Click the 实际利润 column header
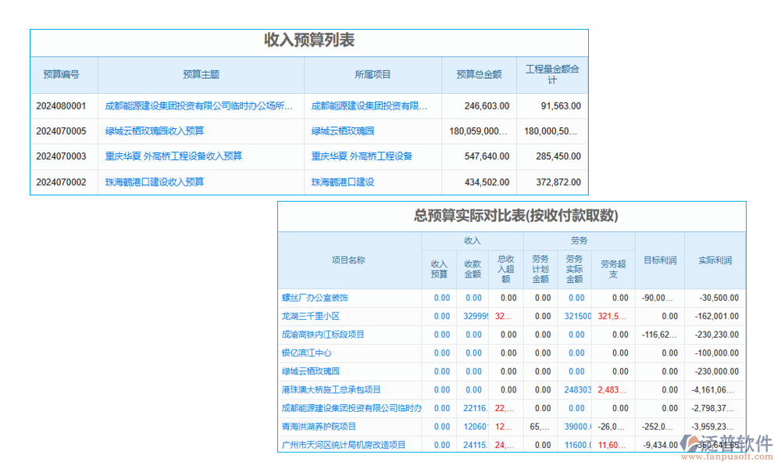This screenshot has width=781, height=469. click(713, 260)
